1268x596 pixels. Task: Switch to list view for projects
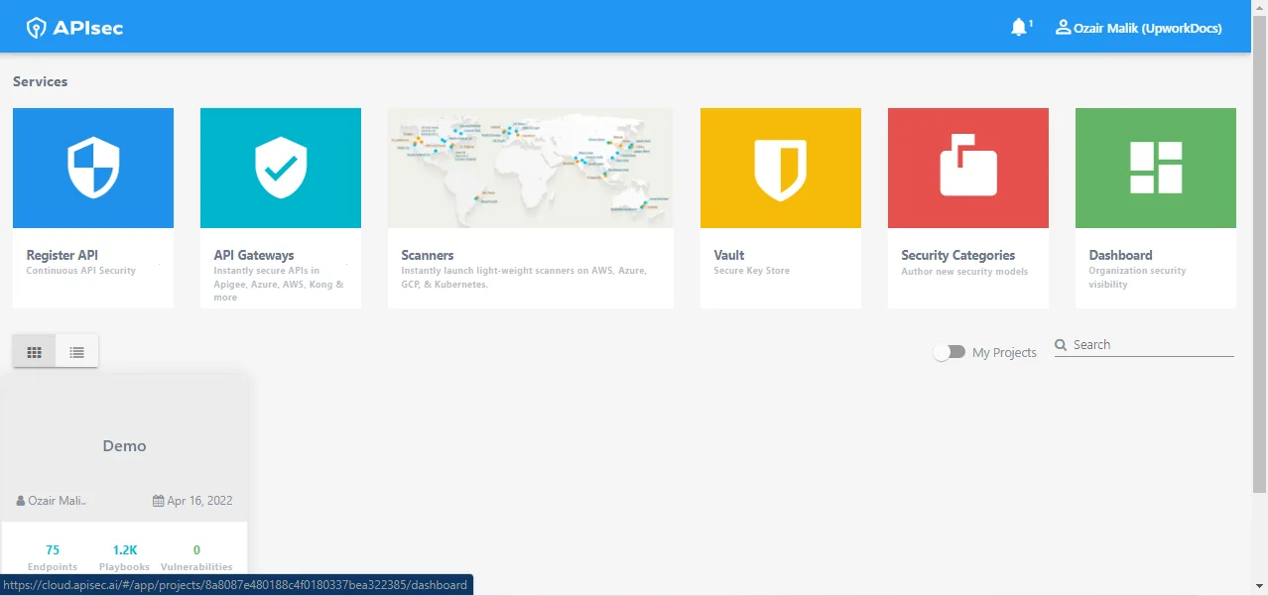(x=76, y=350)
